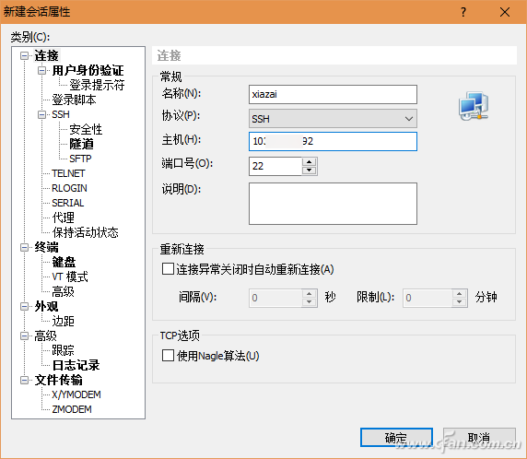Screen dimensions: 527x459
Task: Click the 说明 description text box
Action: coord(333,204)
